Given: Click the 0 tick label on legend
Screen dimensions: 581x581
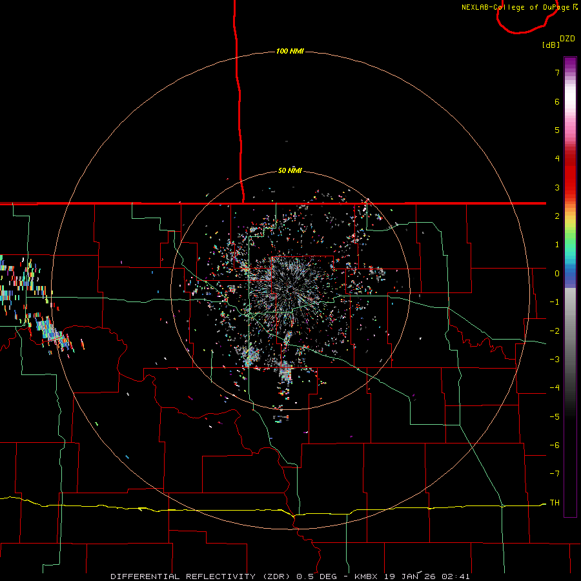Looking at the screenshot, I should [557, 274].
